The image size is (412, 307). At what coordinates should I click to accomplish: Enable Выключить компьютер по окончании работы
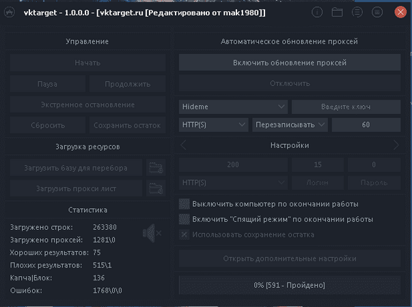(184, 204)
